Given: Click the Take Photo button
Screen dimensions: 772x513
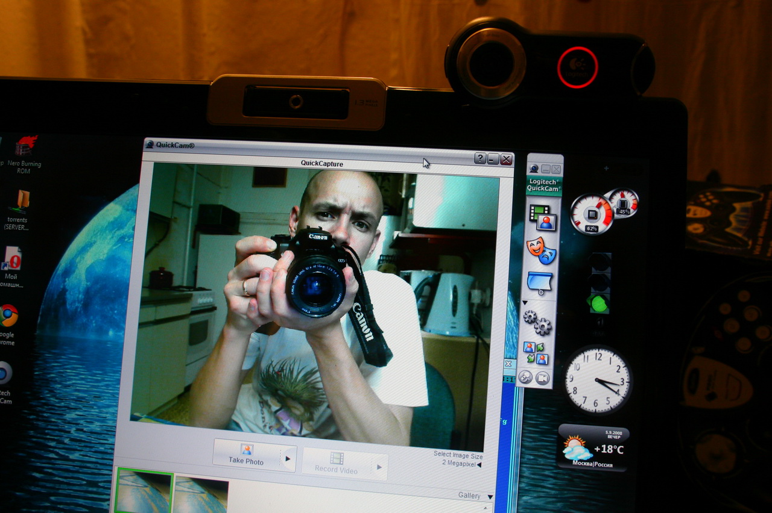Looking at the screenshot, I should 246,455.
